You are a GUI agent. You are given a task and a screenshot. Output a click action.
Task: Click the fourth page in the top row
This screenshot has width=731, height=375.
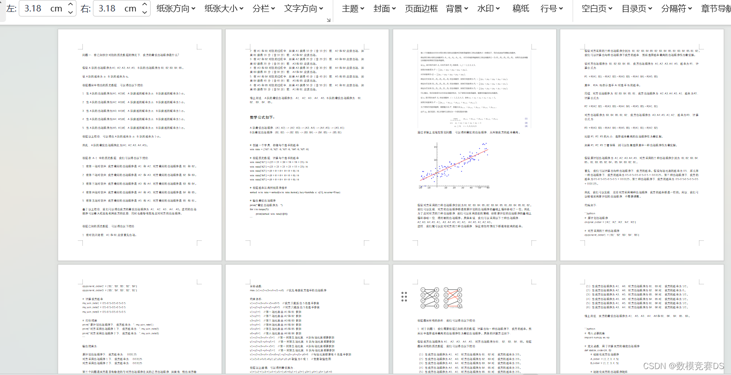coord(642,145)
